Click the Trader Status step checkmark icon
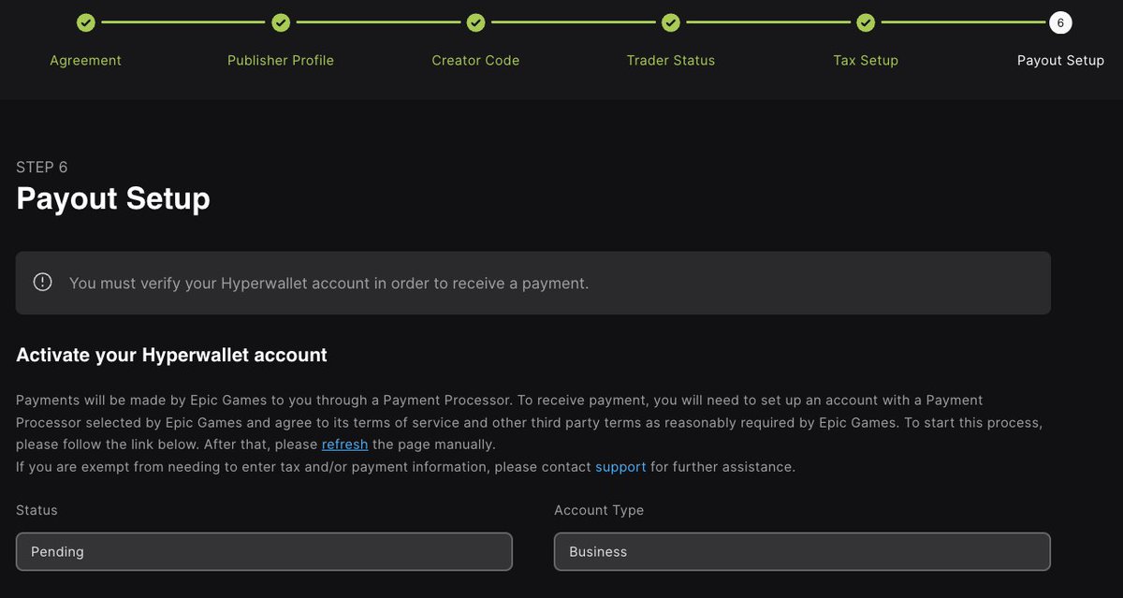Image resolution: width=1123 pixels, height=598 pixels. [x=671, y=22]
